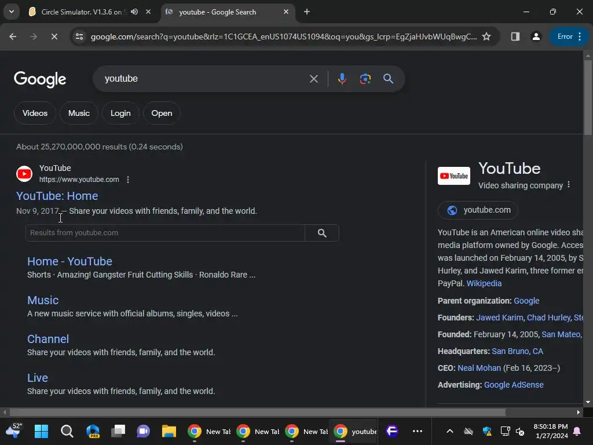Search by image with Google Lens icon
This screenshot has height=445, width=593.
pos(365,79)
